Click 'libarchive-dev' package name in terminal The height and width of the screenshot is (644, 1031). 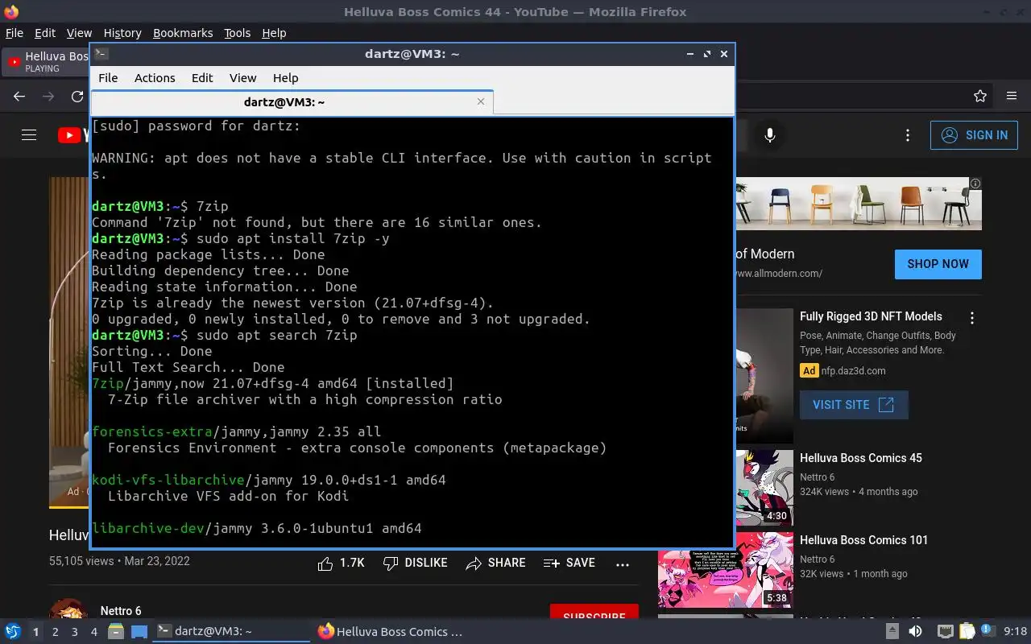148,528
